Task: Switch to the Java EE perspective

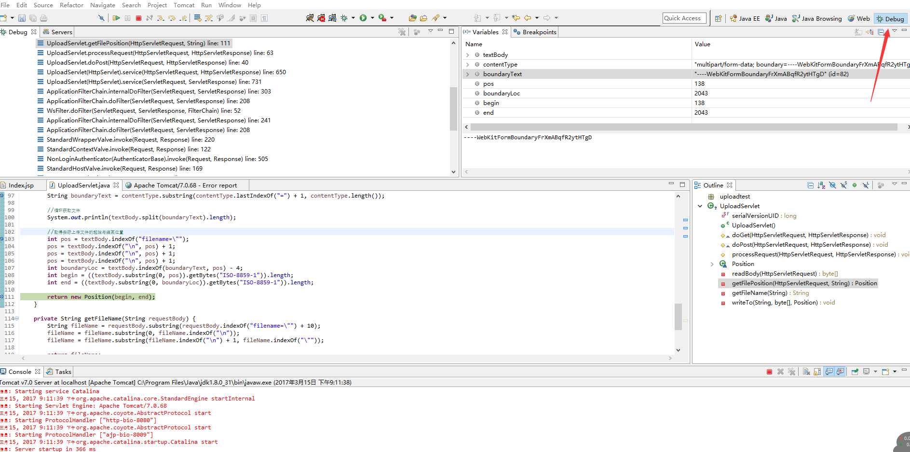Action: coord(745,18)
